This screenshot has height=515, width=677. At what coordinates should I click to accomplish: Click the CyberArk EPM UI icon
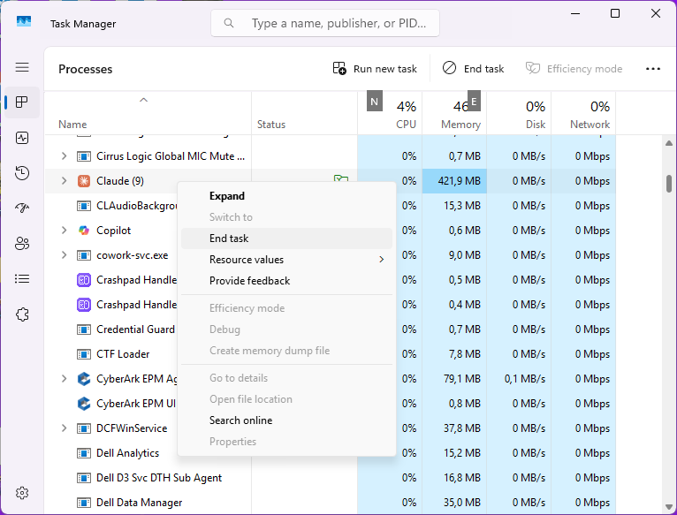click(x=84, y=404)
